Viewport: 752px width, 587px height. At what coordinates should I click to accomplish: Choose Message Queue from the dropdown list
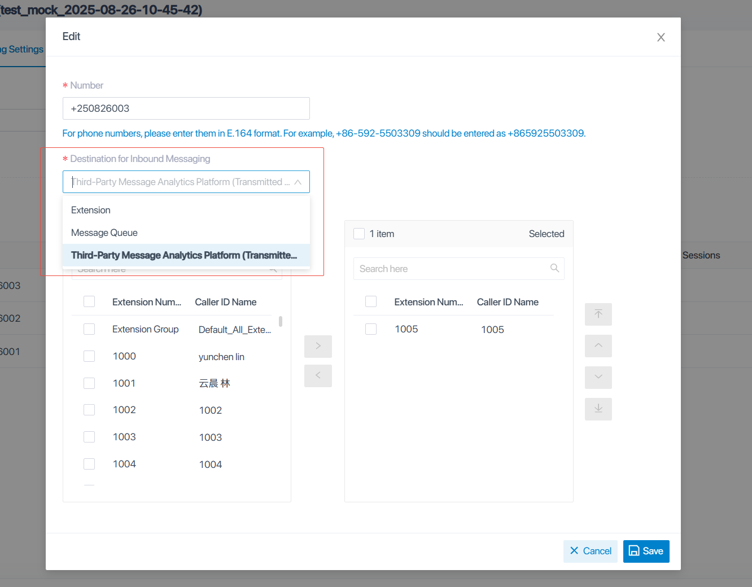click(104, 233)
